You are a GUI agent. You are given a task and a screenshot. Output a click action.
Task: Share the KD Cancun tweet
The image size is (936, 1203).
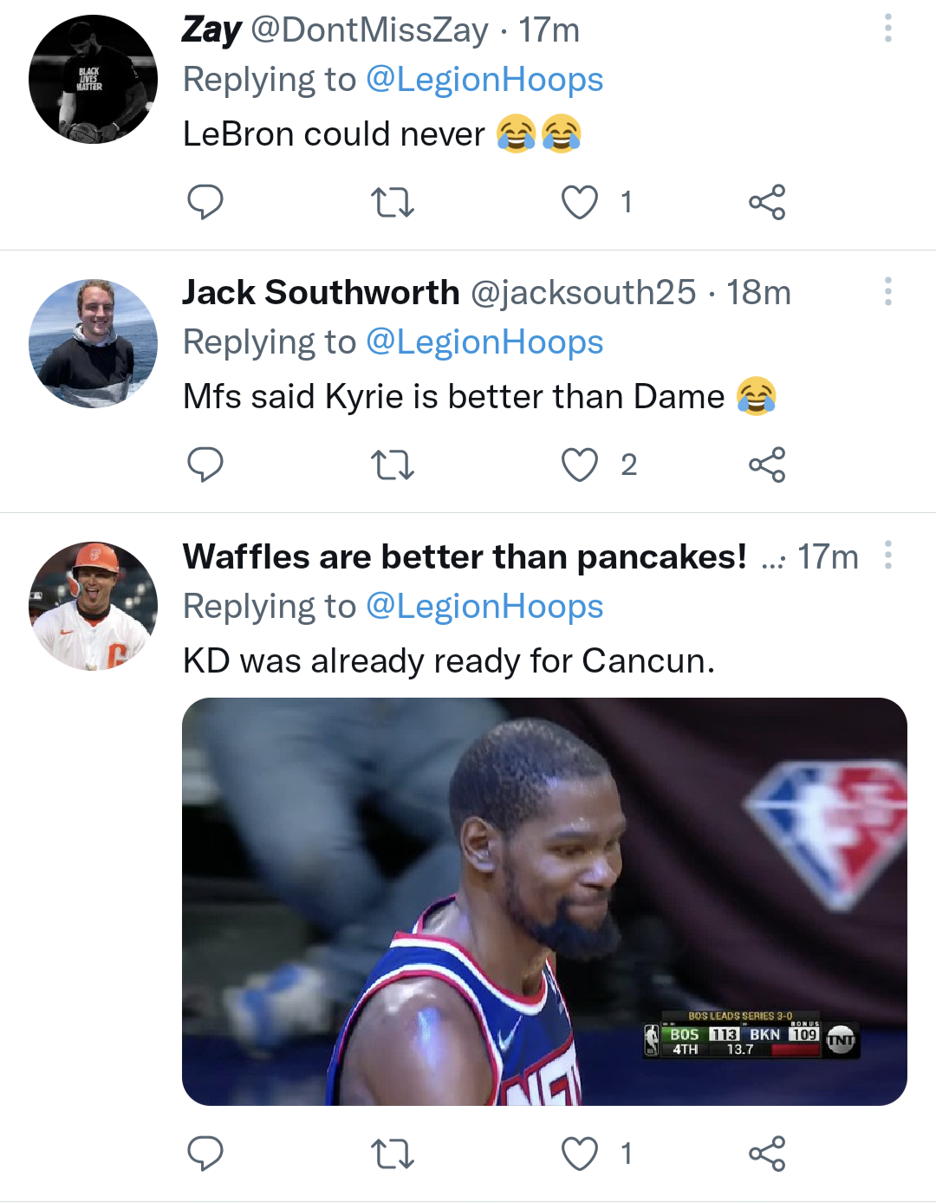[x=767, y=1154]
